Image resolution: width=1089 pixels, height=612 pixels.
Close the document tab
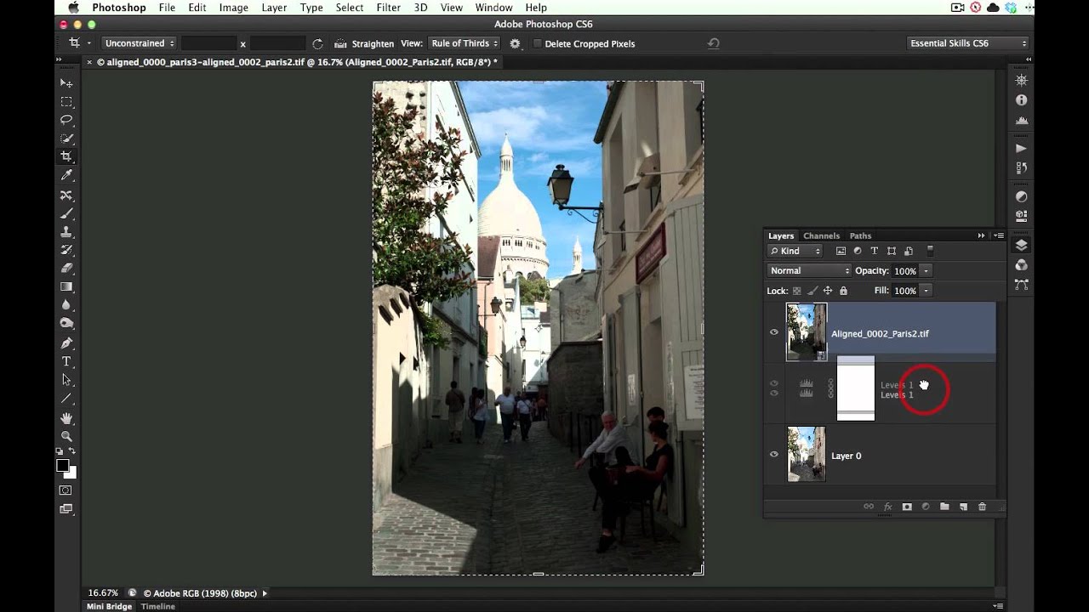89,62
